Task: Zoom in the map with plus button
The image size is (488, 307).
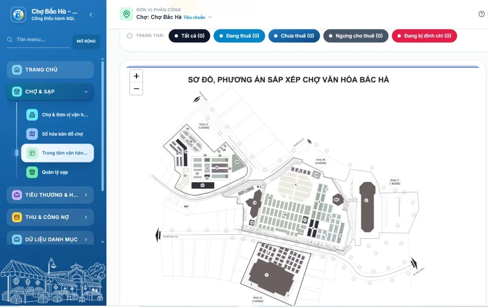Action: 136,76
